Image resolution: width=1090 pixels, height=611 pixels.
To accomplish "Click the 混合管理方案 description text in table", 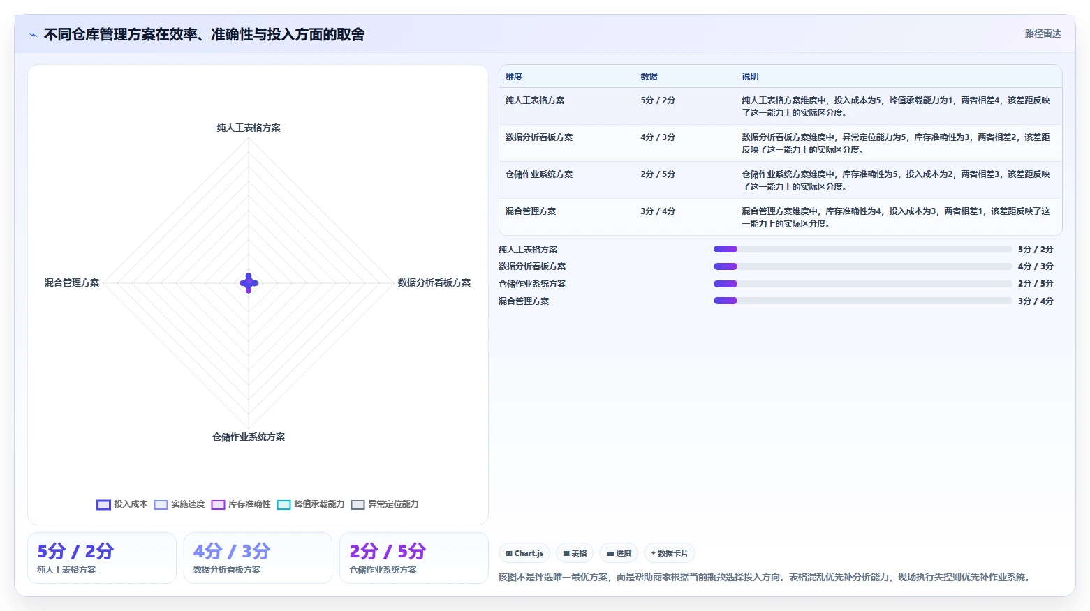I will pyautogui.click(x=896, y=218).
